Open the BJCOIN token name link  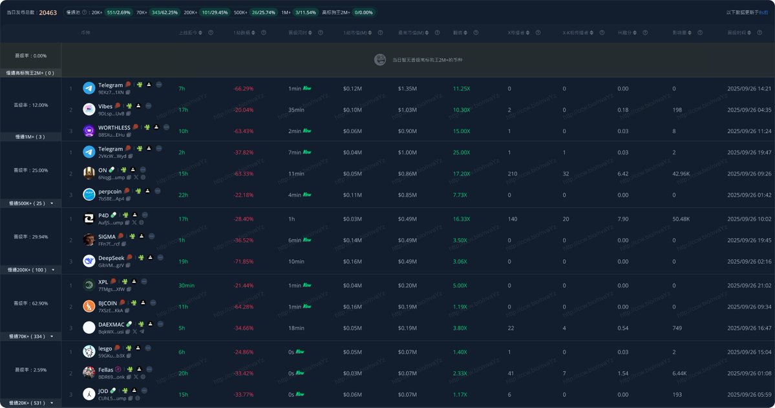[x=107, y=303]
